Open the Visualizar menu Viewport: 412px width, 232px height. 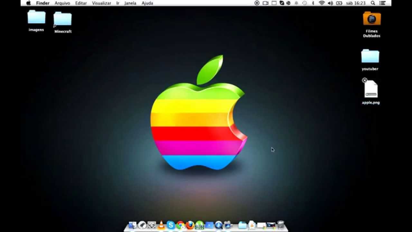pyautogui.click(x=101, y=3)
